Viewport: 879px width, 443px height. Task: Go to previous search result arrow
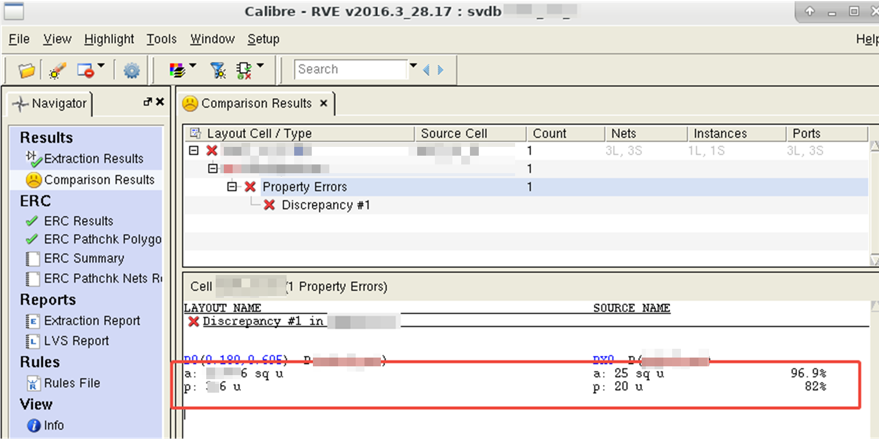coord(426,70)
